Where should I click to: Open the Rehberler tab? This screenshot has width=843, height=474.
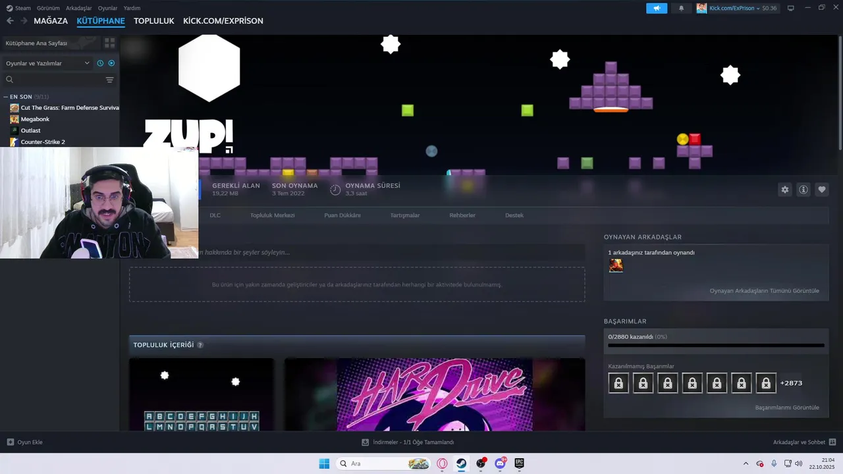[x=462, y=215]
